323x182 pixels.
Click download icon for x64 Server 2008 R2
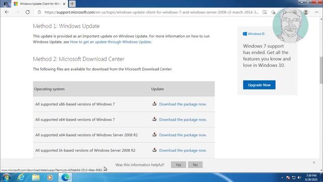pyautogui.click(x=154, y=134)
